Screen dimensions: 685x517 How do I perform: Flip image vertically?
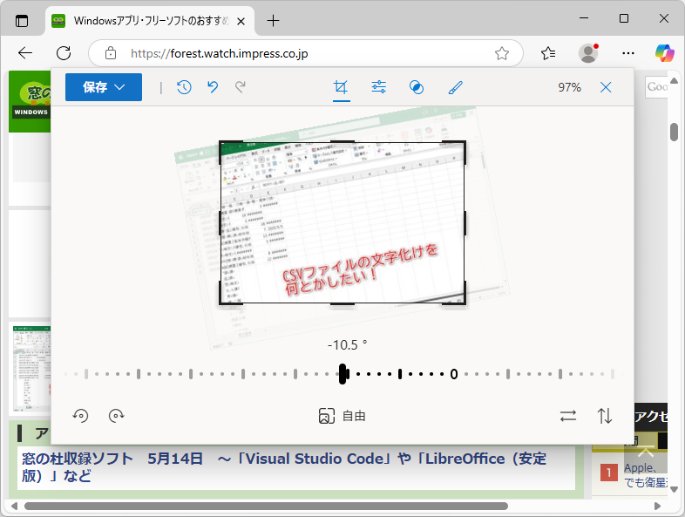click(605, 416)
